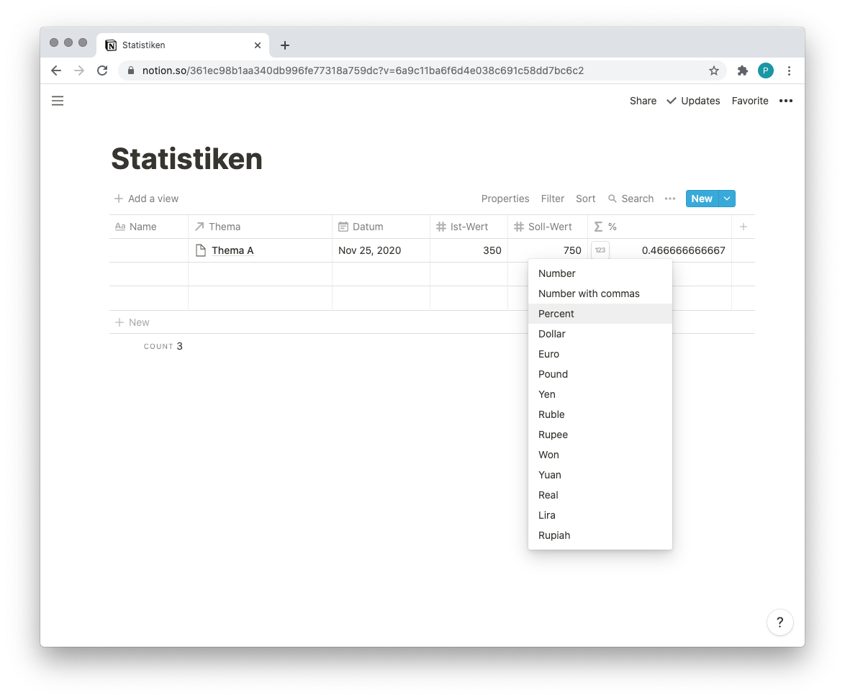845x700 pixels.
Task: Open the Ist-Wert column header
Action: 469,227
